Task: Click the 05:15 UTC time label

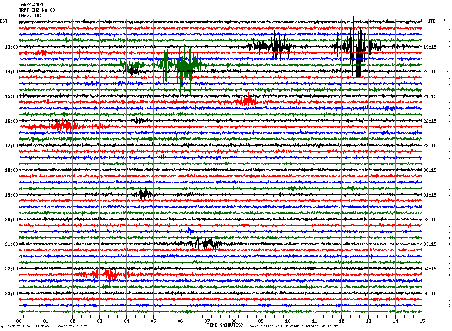Action: pos(430,294)
